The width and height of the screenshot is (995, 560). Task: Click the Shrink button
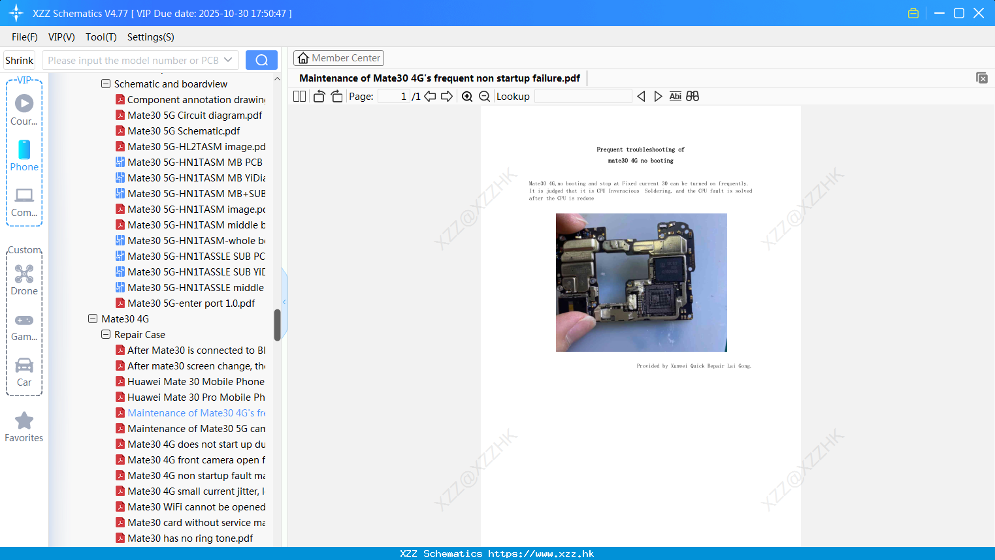point(20,60)
